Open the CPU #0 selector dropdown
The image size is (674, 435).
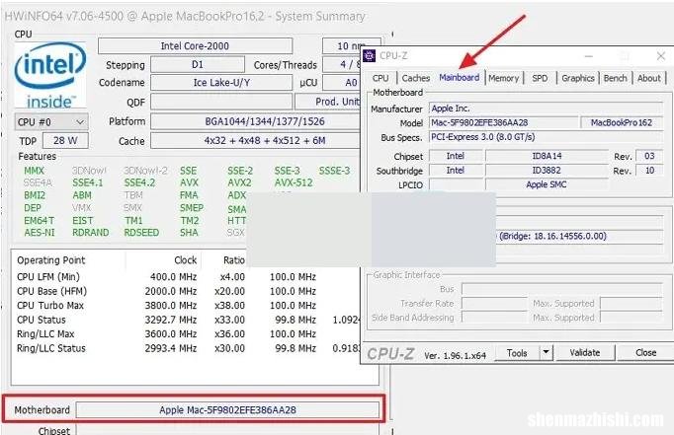51,122
